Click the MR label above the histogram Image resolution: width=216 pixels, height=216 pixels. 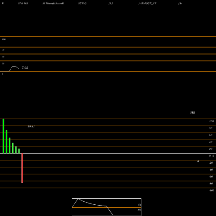(193, 112)
